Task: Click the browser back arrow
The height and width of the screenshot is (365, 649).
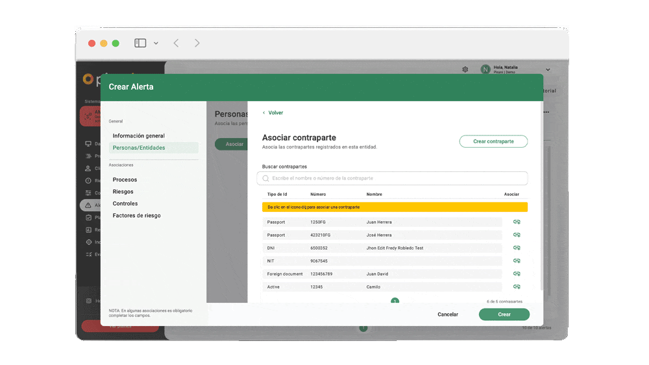Action: pos(176,43)
